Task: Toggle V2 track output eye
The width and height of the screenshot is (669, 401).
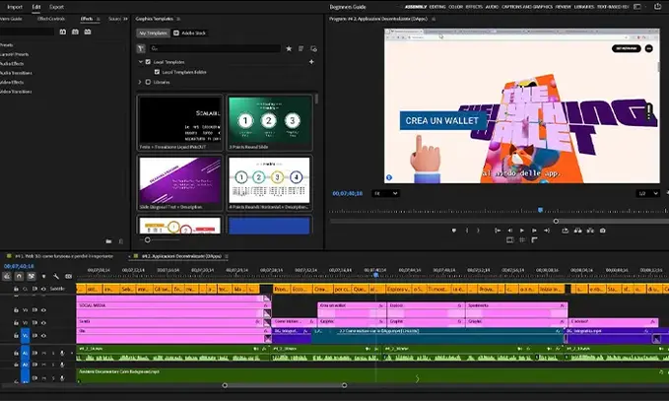Action: (43, 323)
